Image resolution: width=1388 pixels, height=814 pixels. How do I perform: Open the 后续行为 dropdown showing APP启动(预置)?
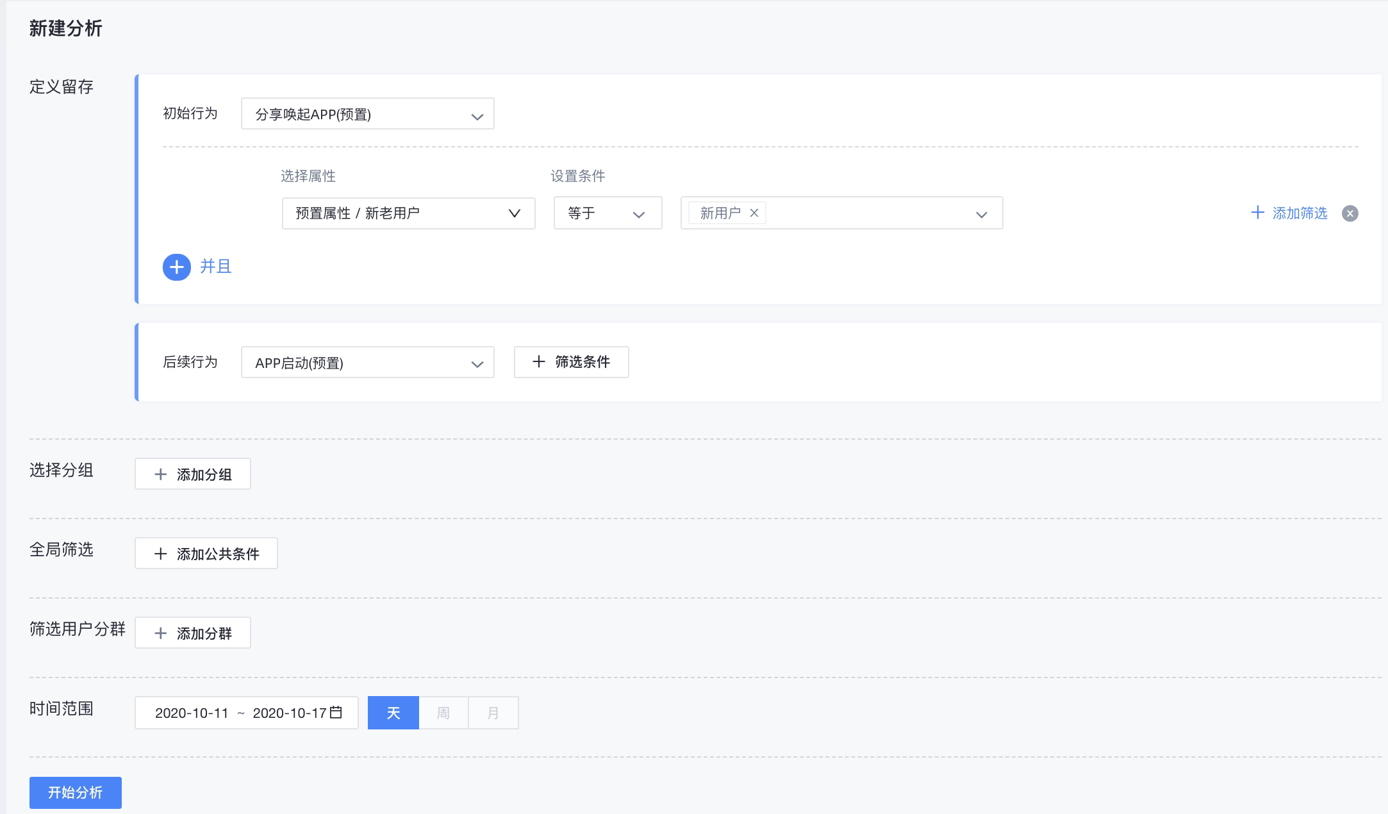[x=368, y=363]
